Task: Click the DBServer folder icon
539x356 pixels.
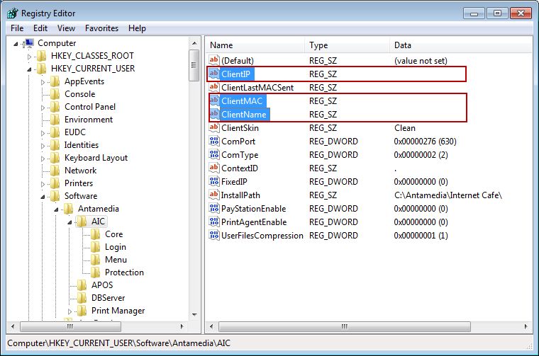Action: click(82, 298)
